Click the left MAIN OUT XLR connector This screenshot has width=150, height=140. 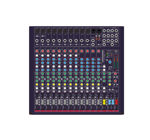click(93, 31)
